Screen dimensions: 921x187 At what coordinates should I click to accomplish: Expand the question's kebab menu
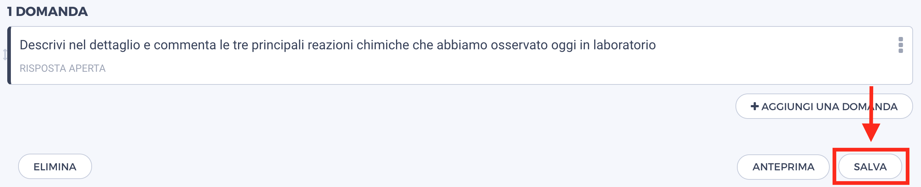point(901,45)
